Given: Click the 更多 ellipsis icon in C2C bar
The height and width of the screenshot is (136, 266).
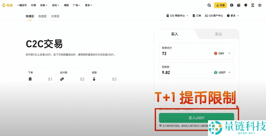Looking at the screenshot, I should [x=228, y=16].
